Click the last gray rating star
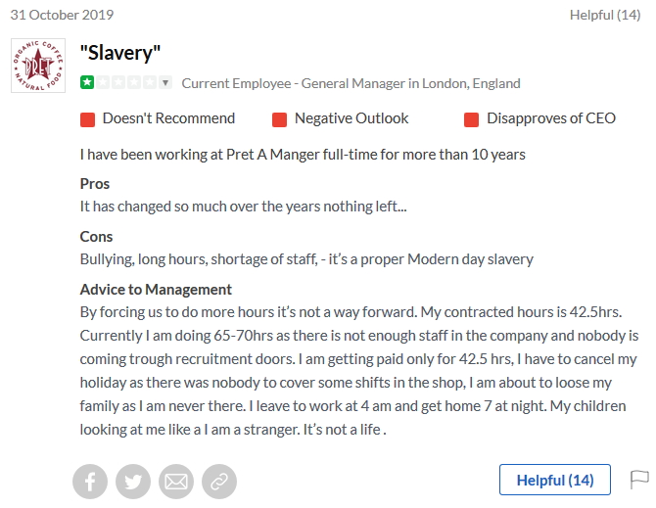 click(149, 83)
